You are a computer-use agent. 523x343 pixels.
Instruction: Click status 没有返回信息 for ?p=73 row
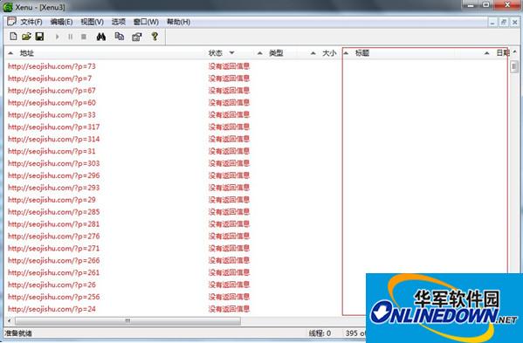tap(229, 66)
